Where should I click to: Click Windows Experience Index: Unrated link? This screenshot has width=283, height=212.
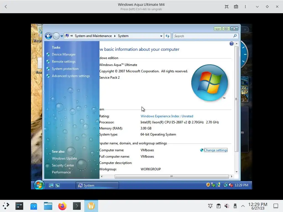pyautogui.click(x=167, y=116)
